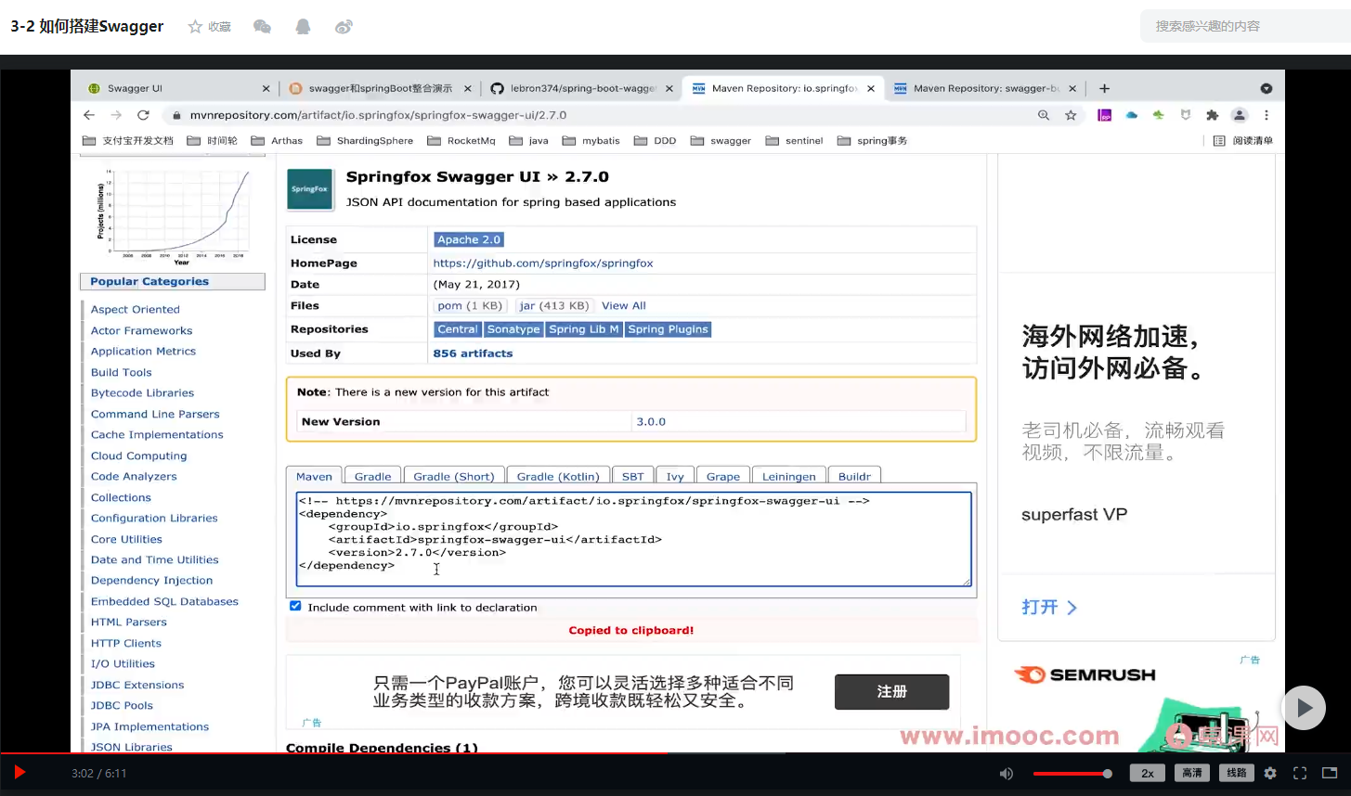The width and height of the screenshot is (1351, 796).
Task: Switch to the Swagger UI browser tab
Action: coord(178,88)
